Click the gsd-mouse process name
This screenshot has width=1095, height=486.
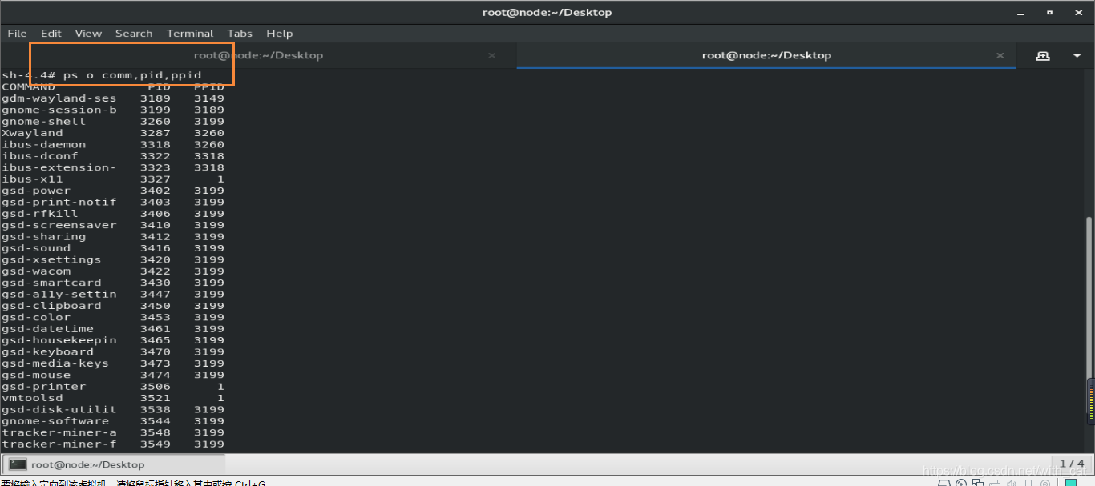coord(36,375)
